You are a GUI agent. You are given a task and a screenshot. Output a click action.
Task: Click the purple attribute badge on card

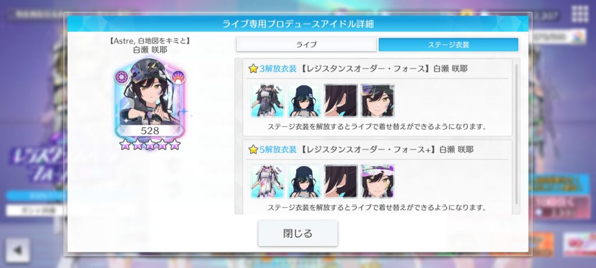[x=122, y=77]
